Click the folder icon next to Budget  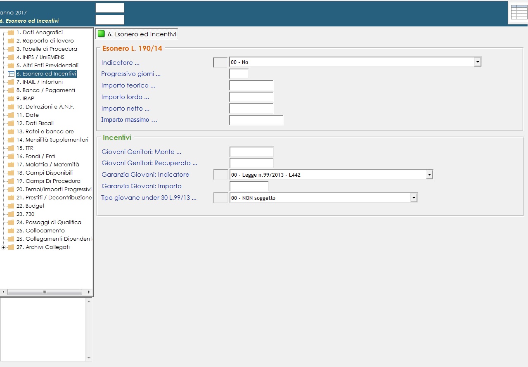[x=11, y=206]
